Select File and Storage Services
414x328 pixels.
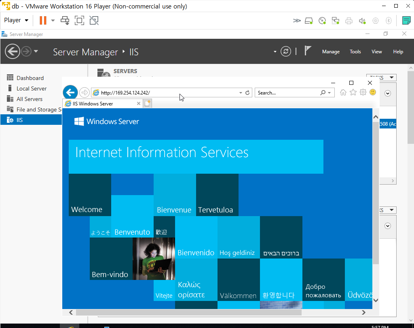click(x=31, y=109)
